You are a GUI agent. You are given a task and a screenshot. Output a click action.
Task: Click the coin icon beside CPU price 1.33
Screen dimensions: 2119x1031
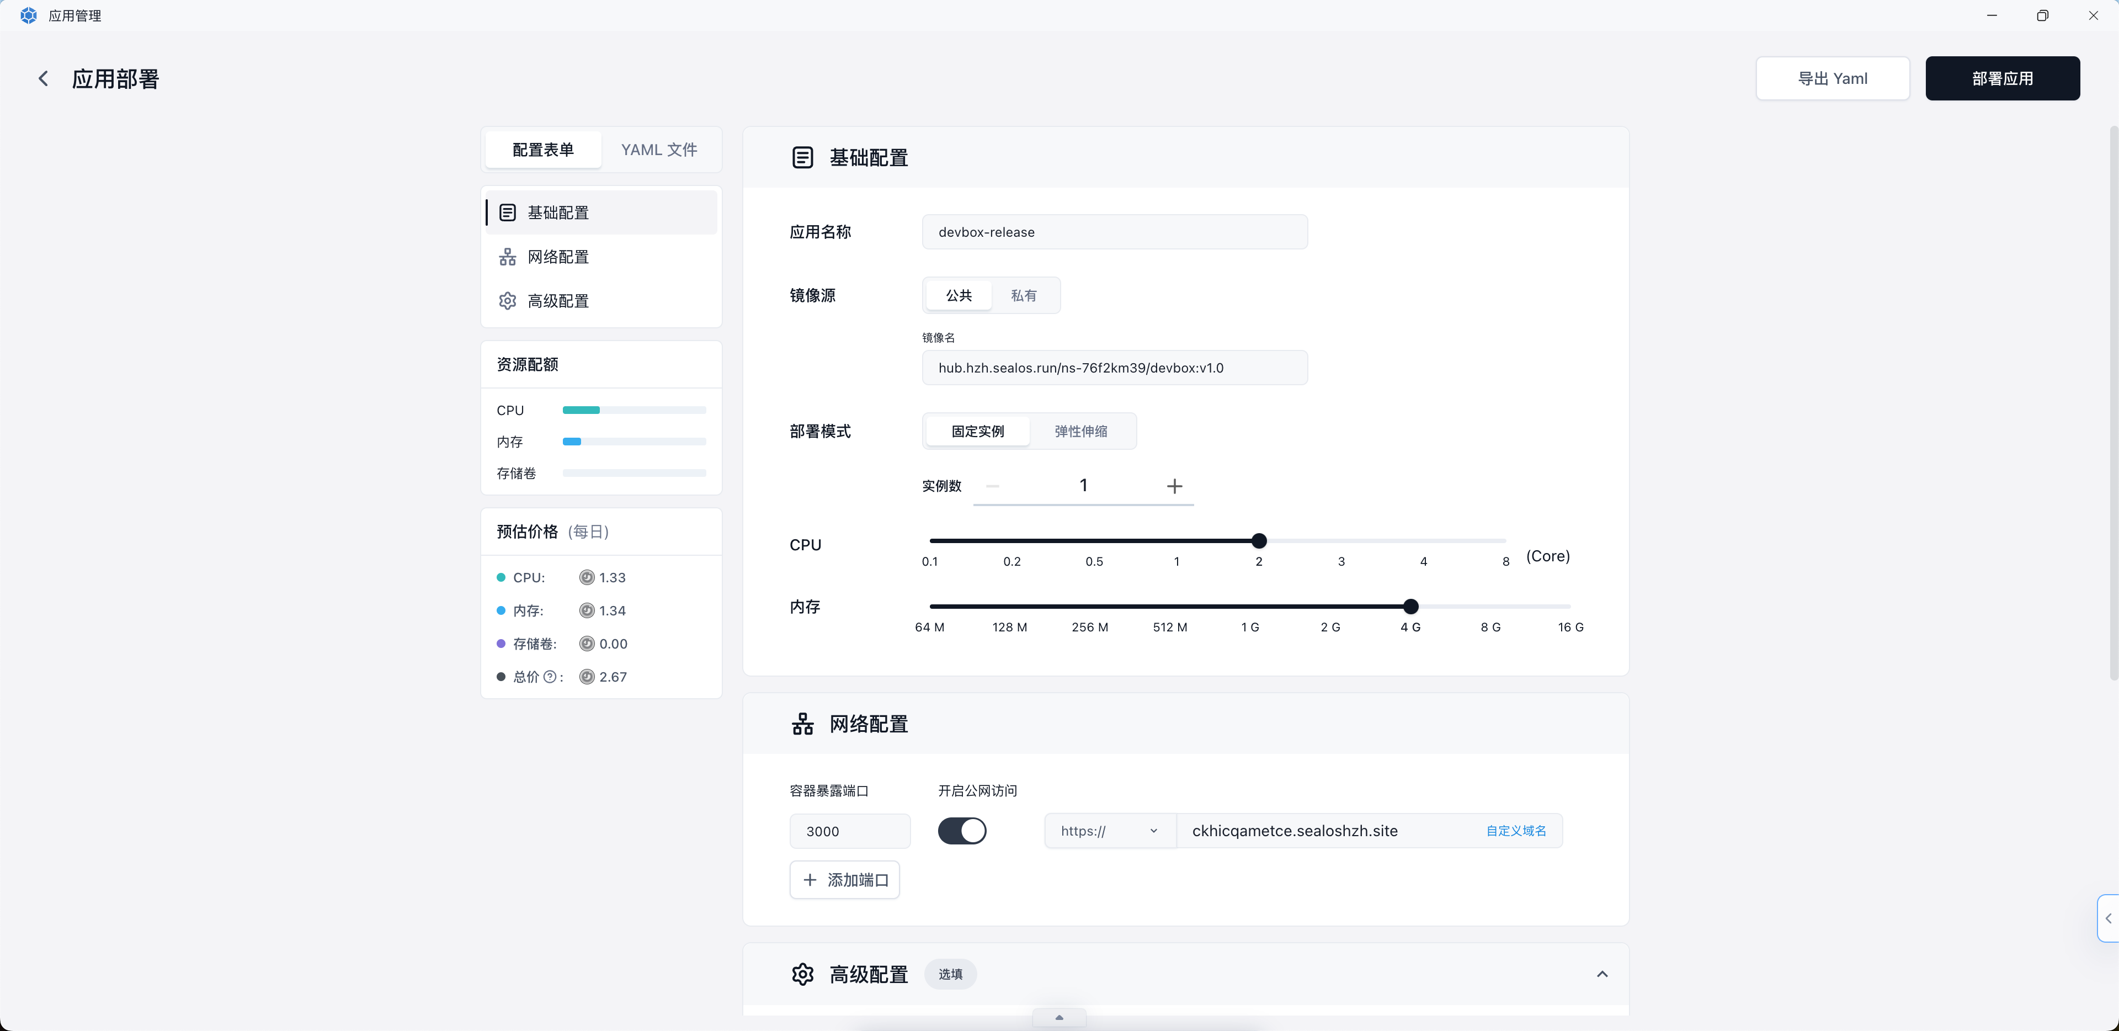pyautogui.click(x=587, y=578)
